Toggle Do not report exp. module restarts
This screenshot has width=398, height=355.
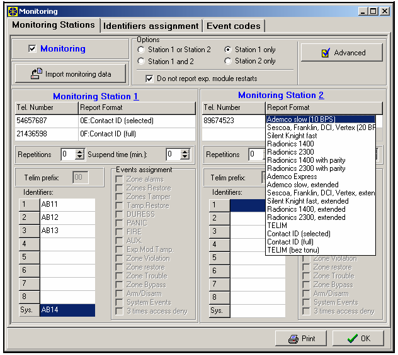point(149,79)
